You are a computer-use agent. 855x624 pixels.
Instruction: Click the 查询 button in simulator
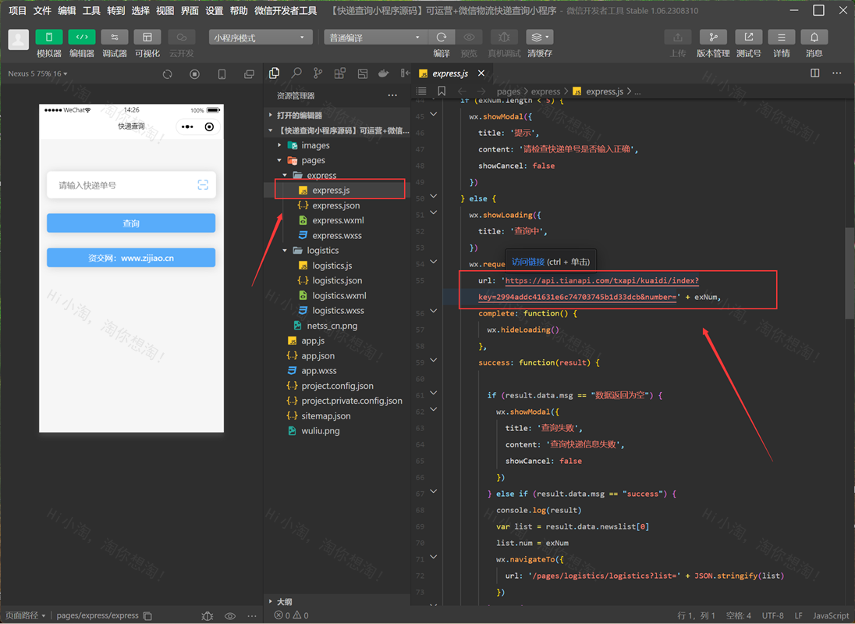(x=131, y=223)
